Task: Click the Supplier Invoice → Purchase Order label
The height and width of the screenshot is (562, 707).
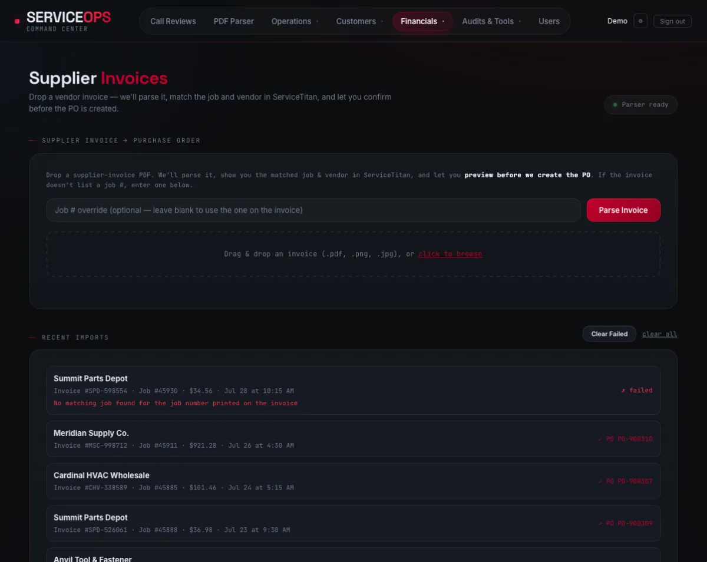Action: (121, 141)
